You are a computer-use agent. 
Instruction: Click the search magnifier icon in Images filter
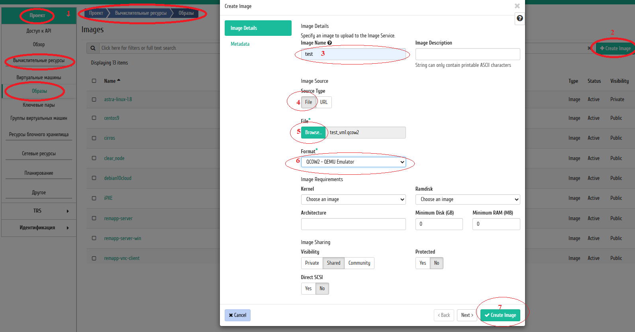[93, 48]
